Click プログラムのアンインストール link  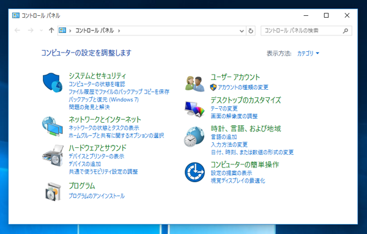point(97,196)
